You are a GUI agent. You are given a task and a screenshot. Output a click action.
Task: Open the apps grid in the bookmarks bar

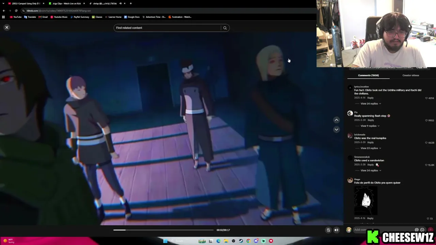click(3, 17)
